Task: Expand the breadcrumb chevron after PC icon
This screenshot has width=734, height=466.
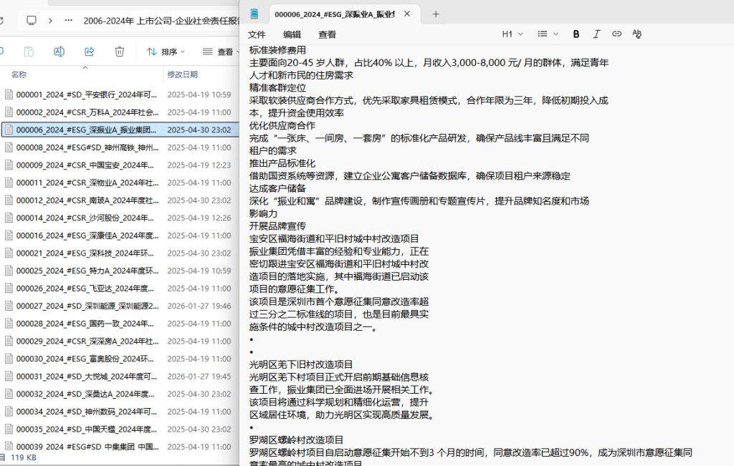Action: tap(50, 21)
